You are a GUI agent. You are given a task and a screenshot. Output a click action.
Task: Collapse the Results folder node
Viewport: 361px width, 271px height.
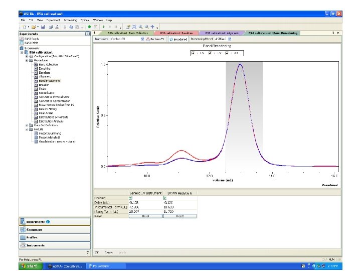point(27,129)
